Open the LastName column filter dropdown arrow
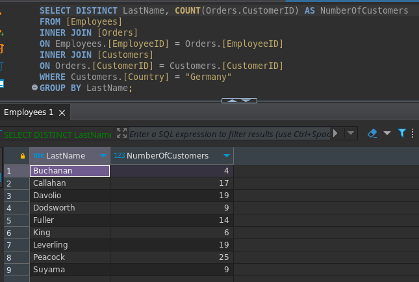 [103, 155]
